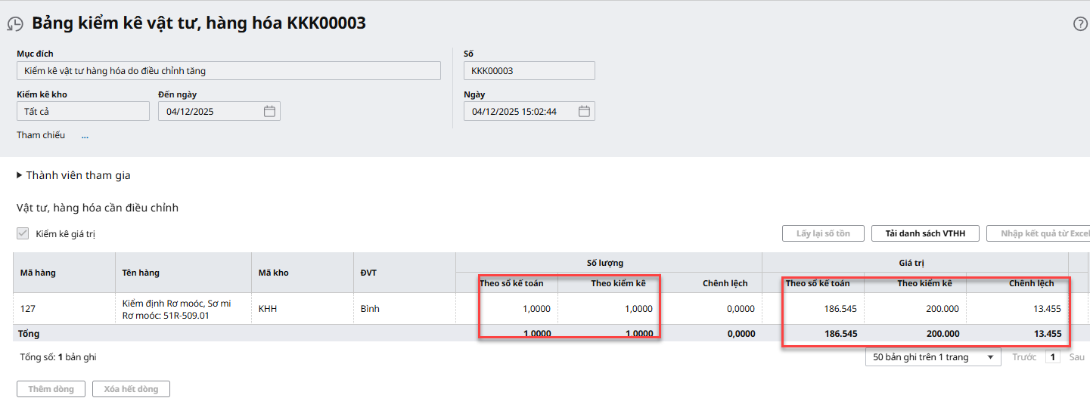Click the Nhập kết quả từ Excel button
1090x398 pixels.
[1042, 233]
